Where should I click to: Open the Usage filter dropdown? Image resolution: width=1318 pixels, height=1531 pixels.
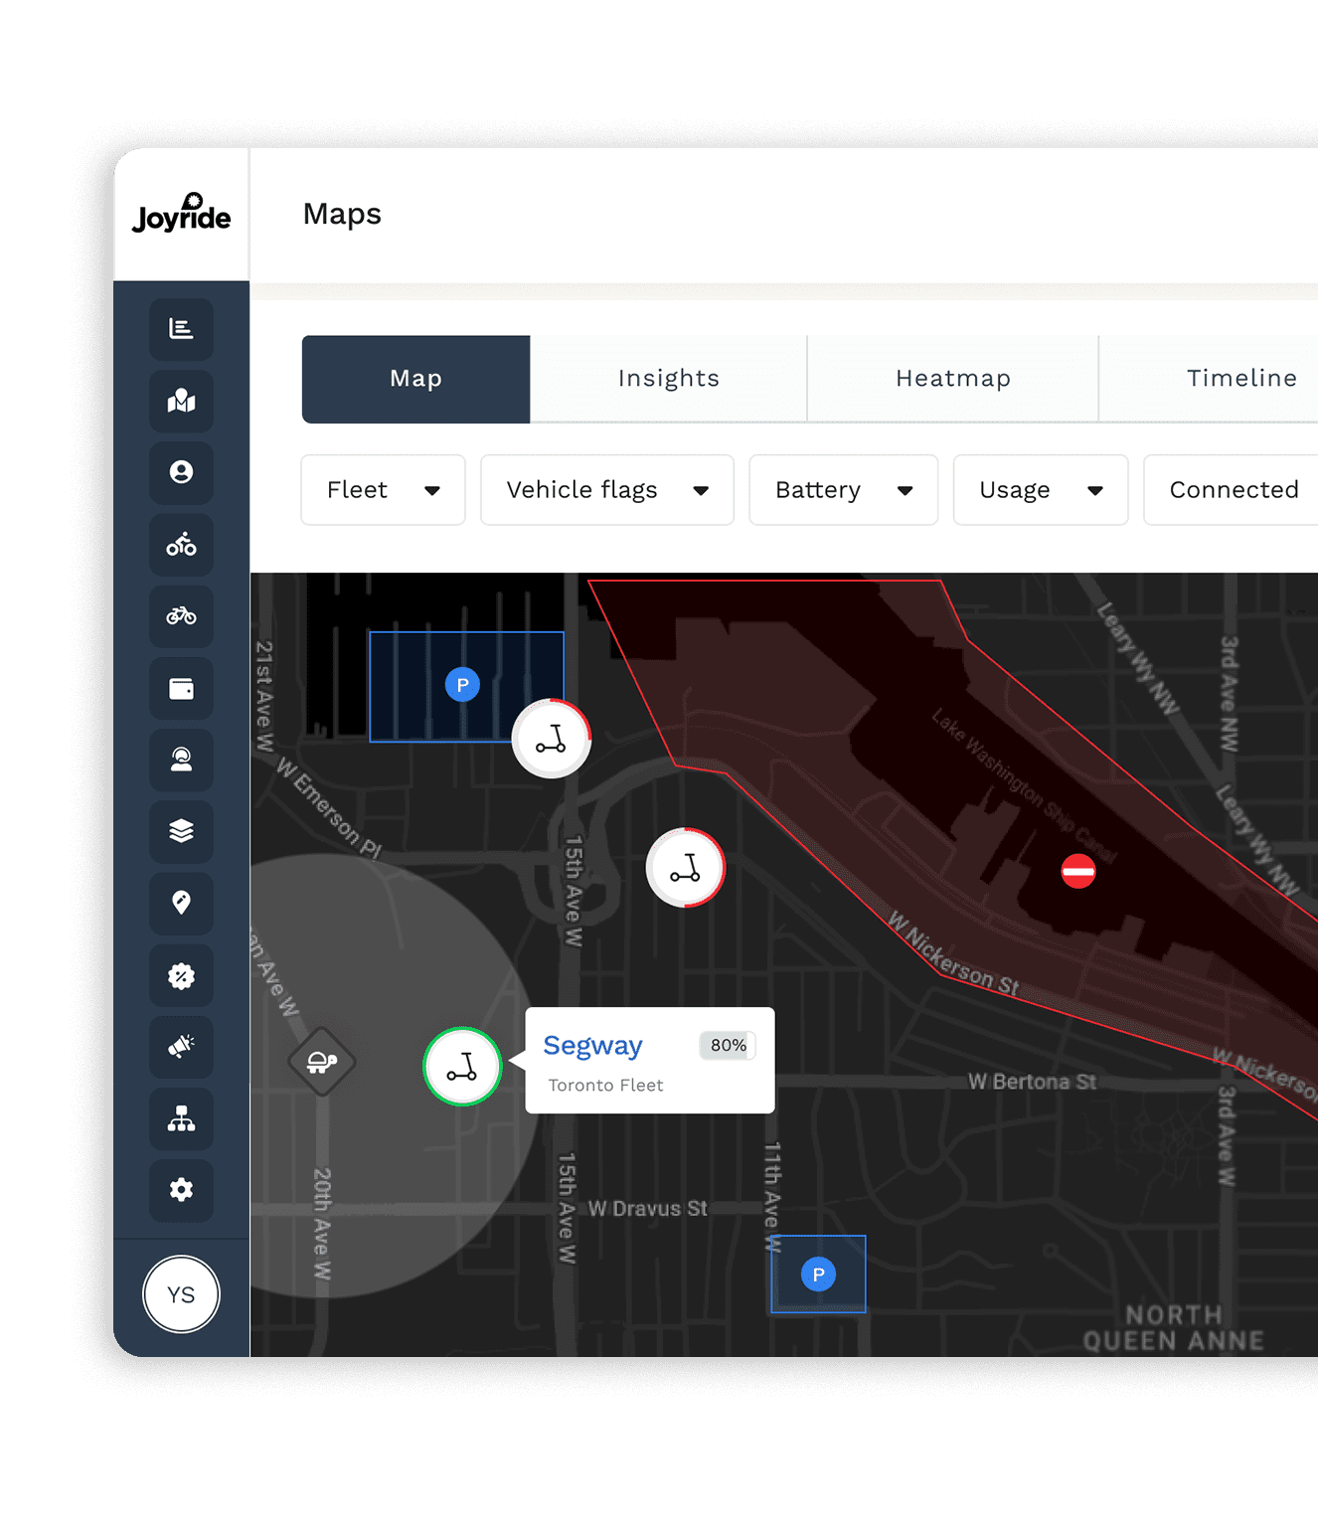[x=1041, y=490]
